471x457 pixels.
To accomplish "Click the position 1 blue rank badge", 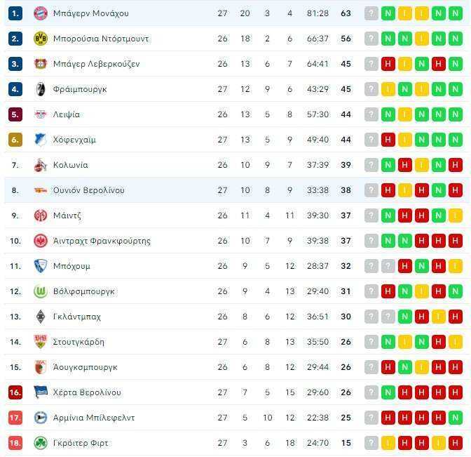I will point(15,13).
